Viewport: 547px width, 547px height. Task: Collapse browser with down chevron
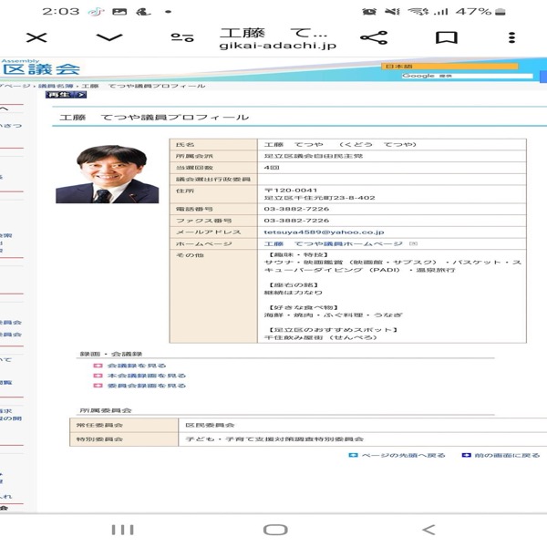pyautogui.click(x=109, y=37)
